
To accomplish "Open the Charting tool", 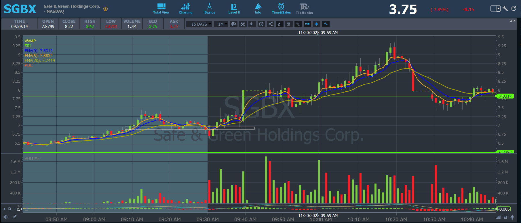I will coord(186,8).
